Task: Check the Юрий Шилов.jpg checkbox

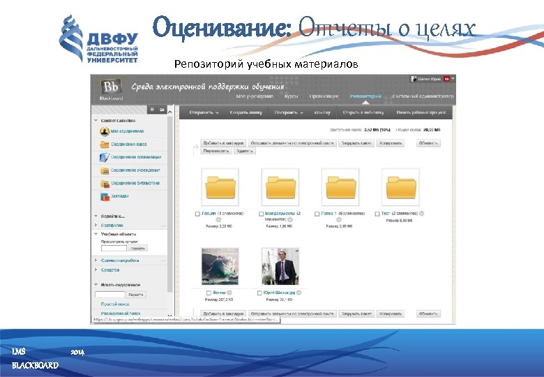Action: (x=259, y=293)
